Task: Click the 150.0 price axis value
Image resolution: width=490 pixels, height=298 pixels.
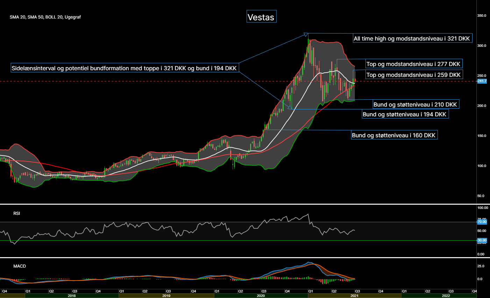Action: click(482, 136)
